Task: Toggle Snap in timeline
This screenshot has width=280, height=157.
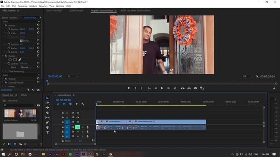Action: point(64,104)
